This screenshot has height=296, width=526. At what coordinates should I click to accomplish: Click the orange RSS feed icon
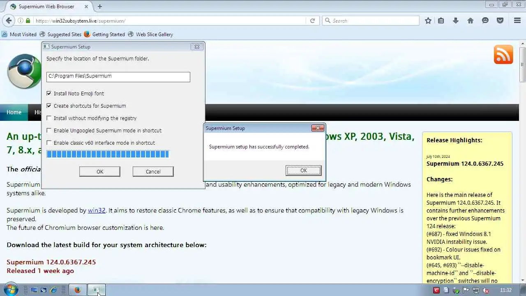point(503,55)
